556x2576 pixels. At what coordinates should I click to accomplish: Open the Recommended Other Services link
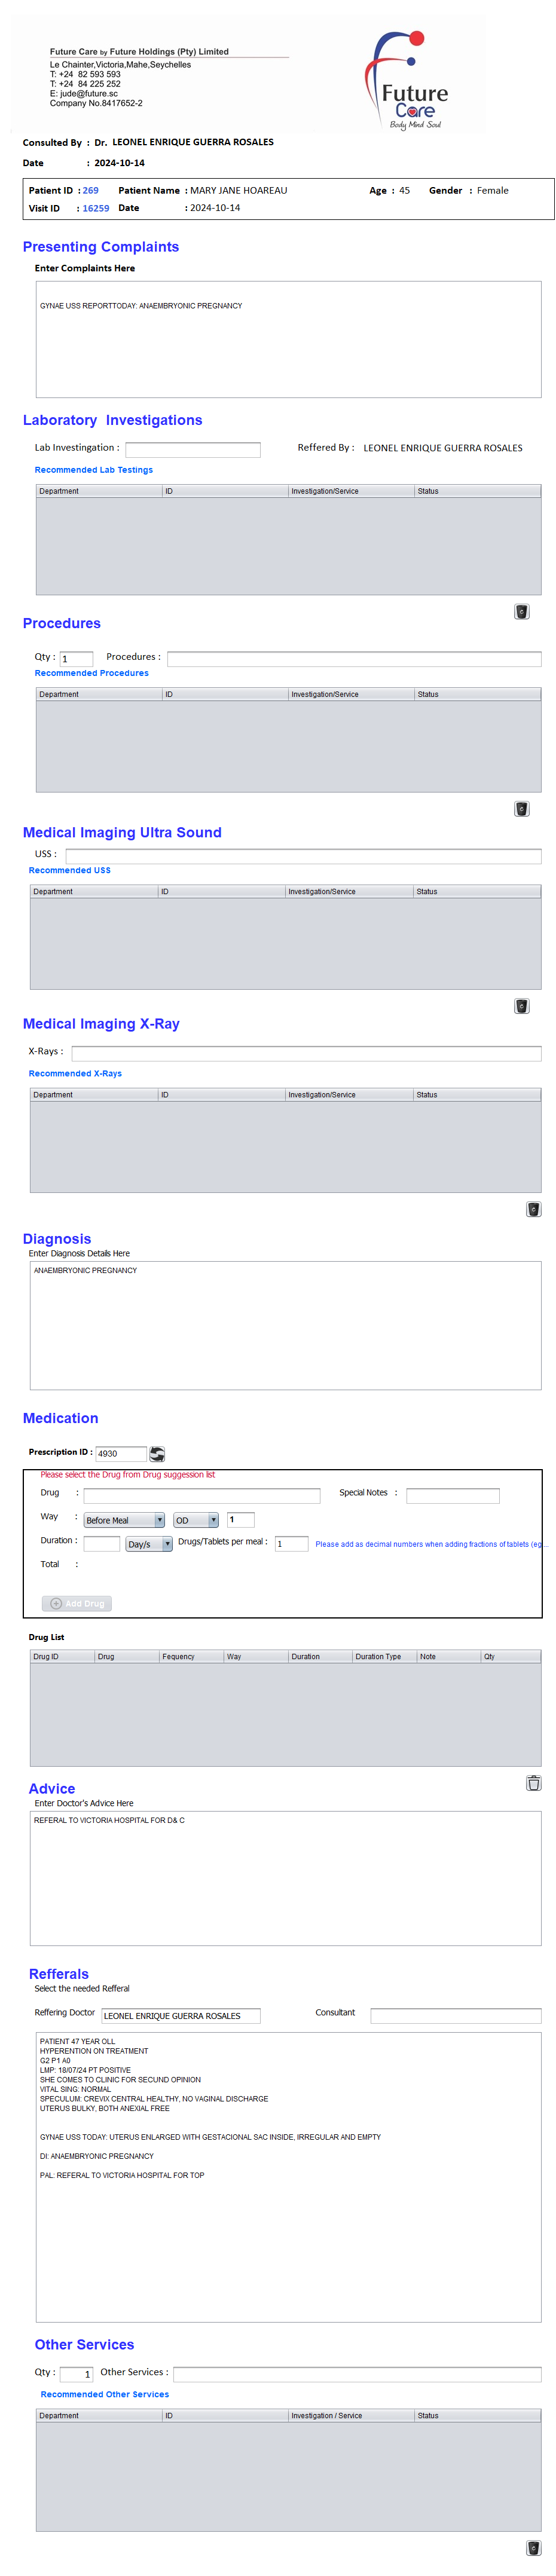(x=105, y=2394)
